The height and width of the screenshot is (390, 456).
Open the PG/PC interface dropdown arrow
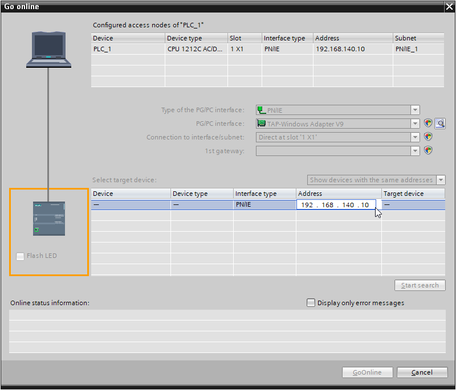[x=415, y=124]
